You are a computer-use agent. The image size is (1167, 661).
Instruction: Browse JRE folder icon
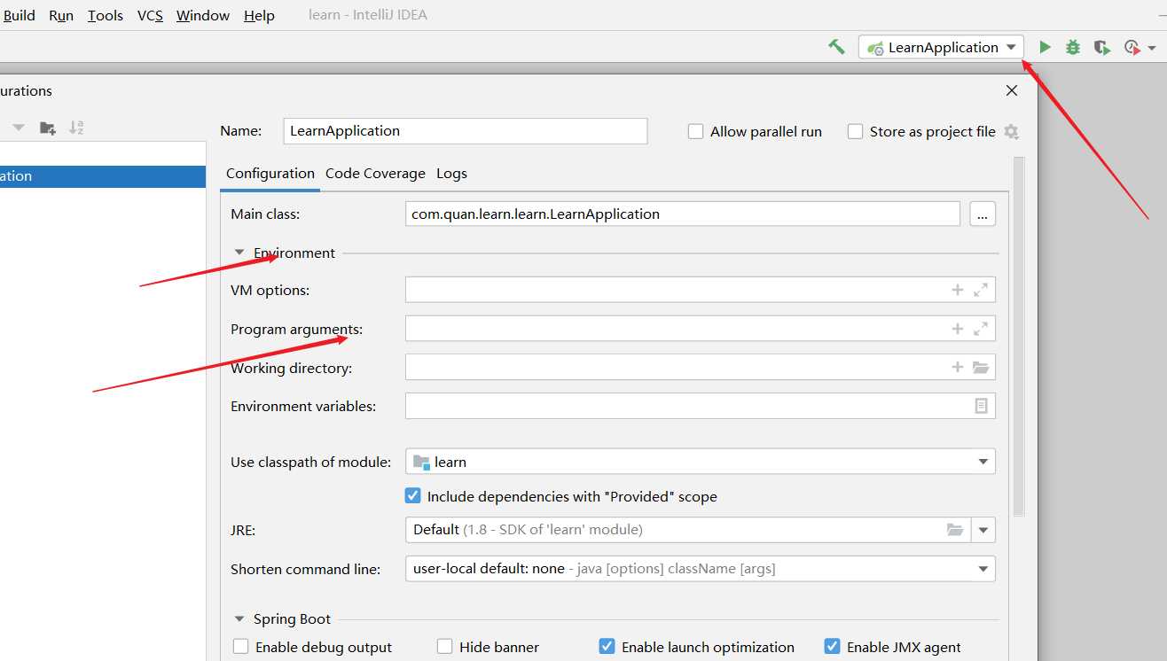tap(955, 530)
